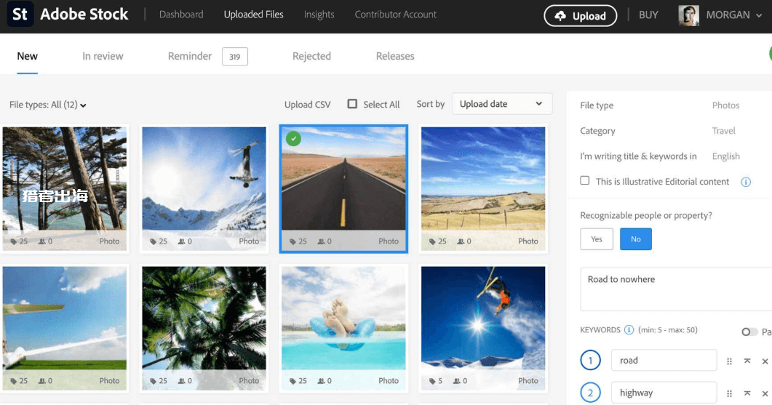772x405 pixels.
Task: Expand the File types: All (12) filter
Action: click(48, 105)
